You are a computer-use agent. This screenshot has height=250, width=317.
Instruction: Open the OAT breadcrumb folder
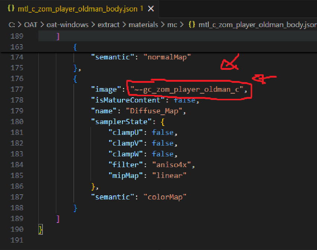point(31,25)
